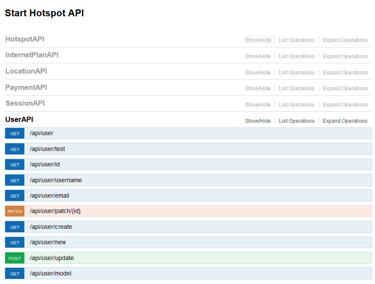This screenshot has height=284, width=375.
Task: Click the GET badge for /api/user/model
Action: pos(15,274)
